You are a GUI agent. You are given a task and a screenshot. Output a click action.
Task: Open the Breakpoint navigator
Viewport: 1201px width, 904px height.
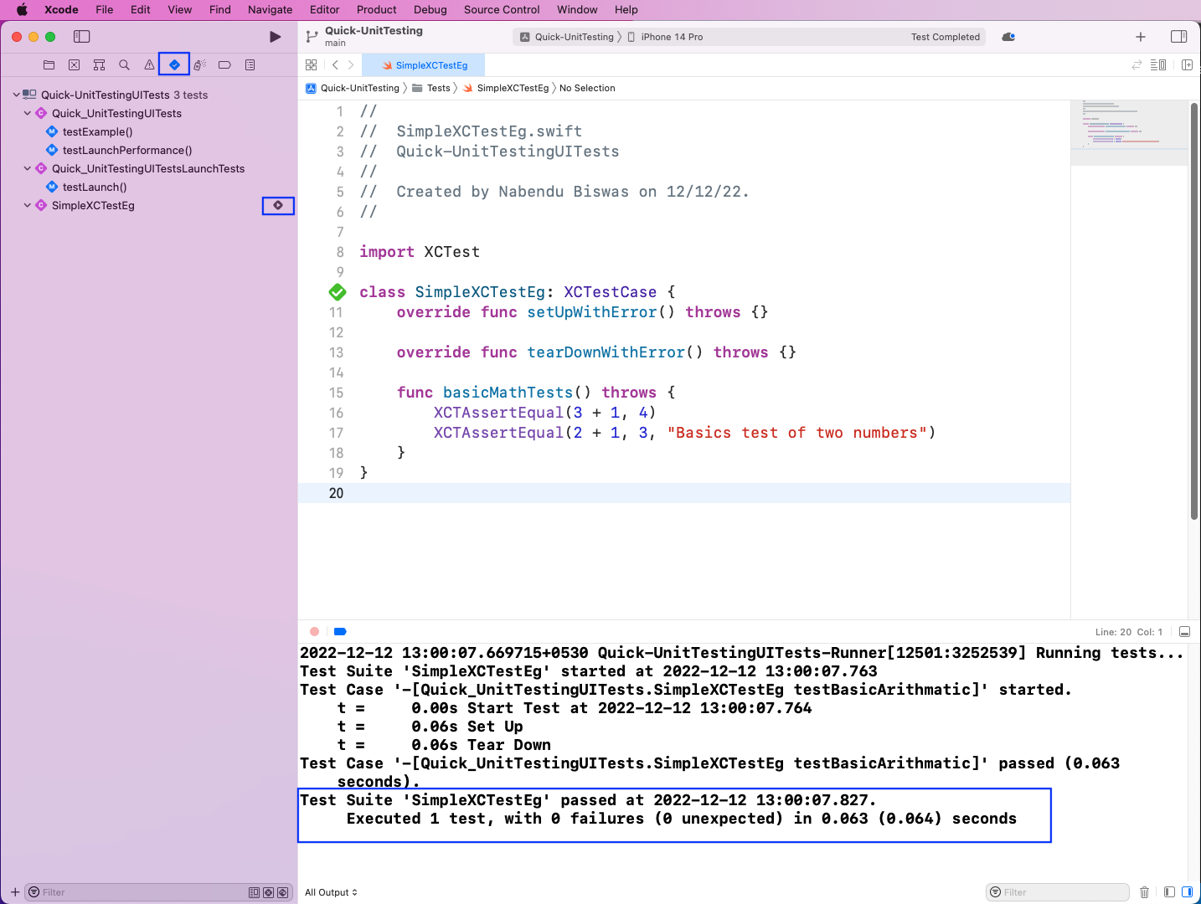[224, 64]
